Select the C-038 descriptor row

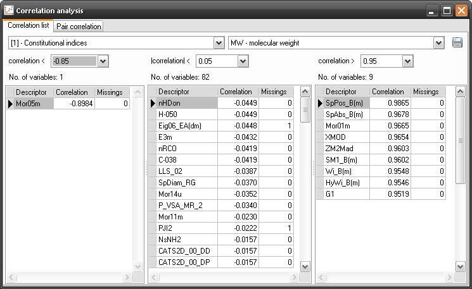pos(221,160)
